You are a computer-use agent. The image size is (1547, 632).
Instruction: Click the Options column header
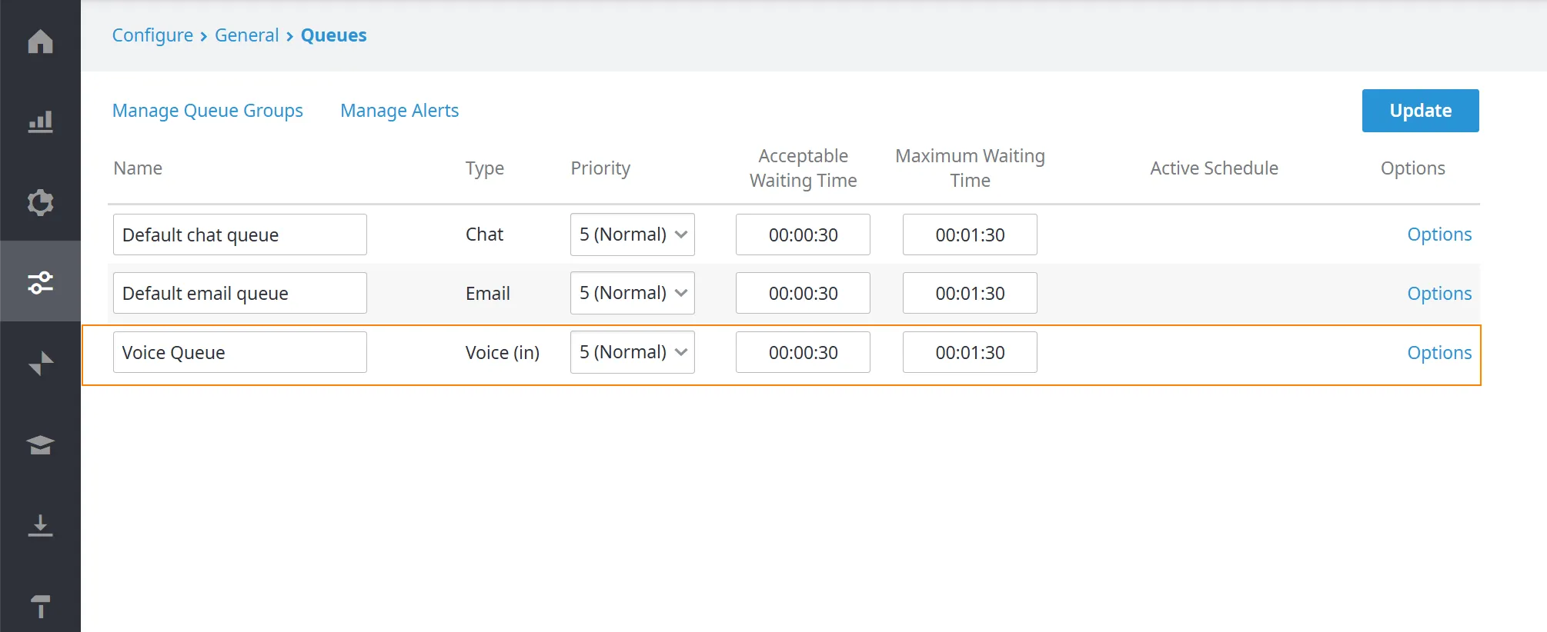[1413, 168]
